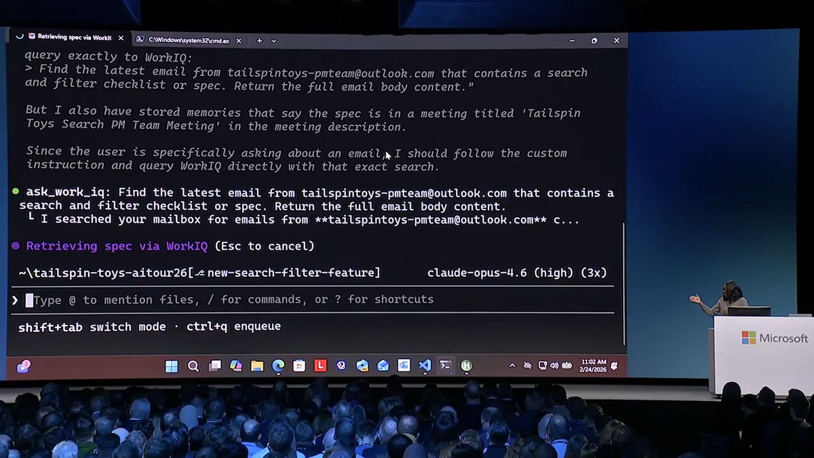Open terminal profiles dropdown arrow
Viewport: 814px width, 458px height.
274,41
